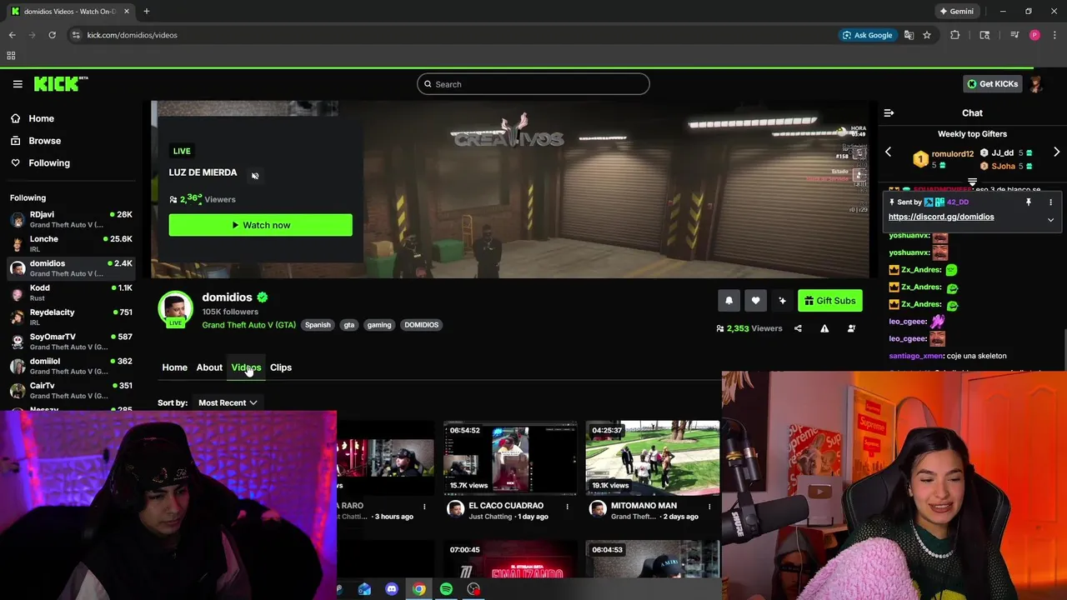Viewport: 1067px width, 600px height.
Task: Focus the Kick search field
Action: click(533, 84)
